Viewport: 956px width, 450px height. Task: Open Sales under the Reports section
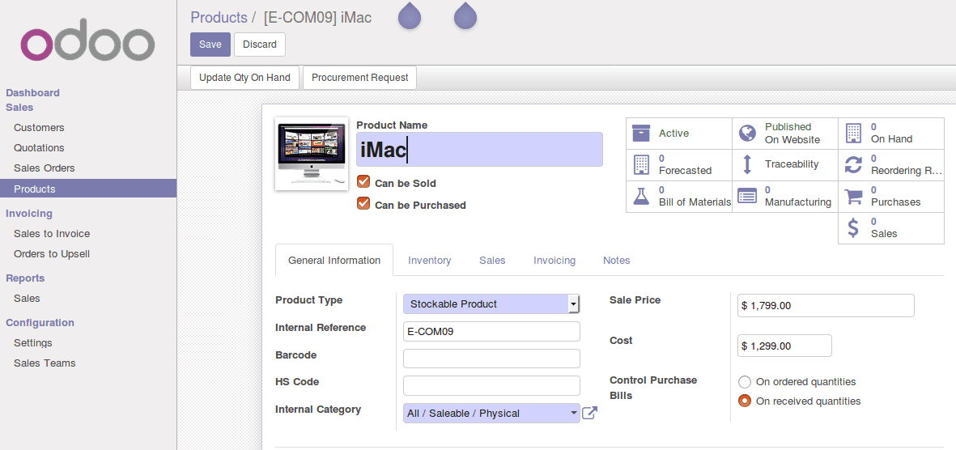click(27, 298)
